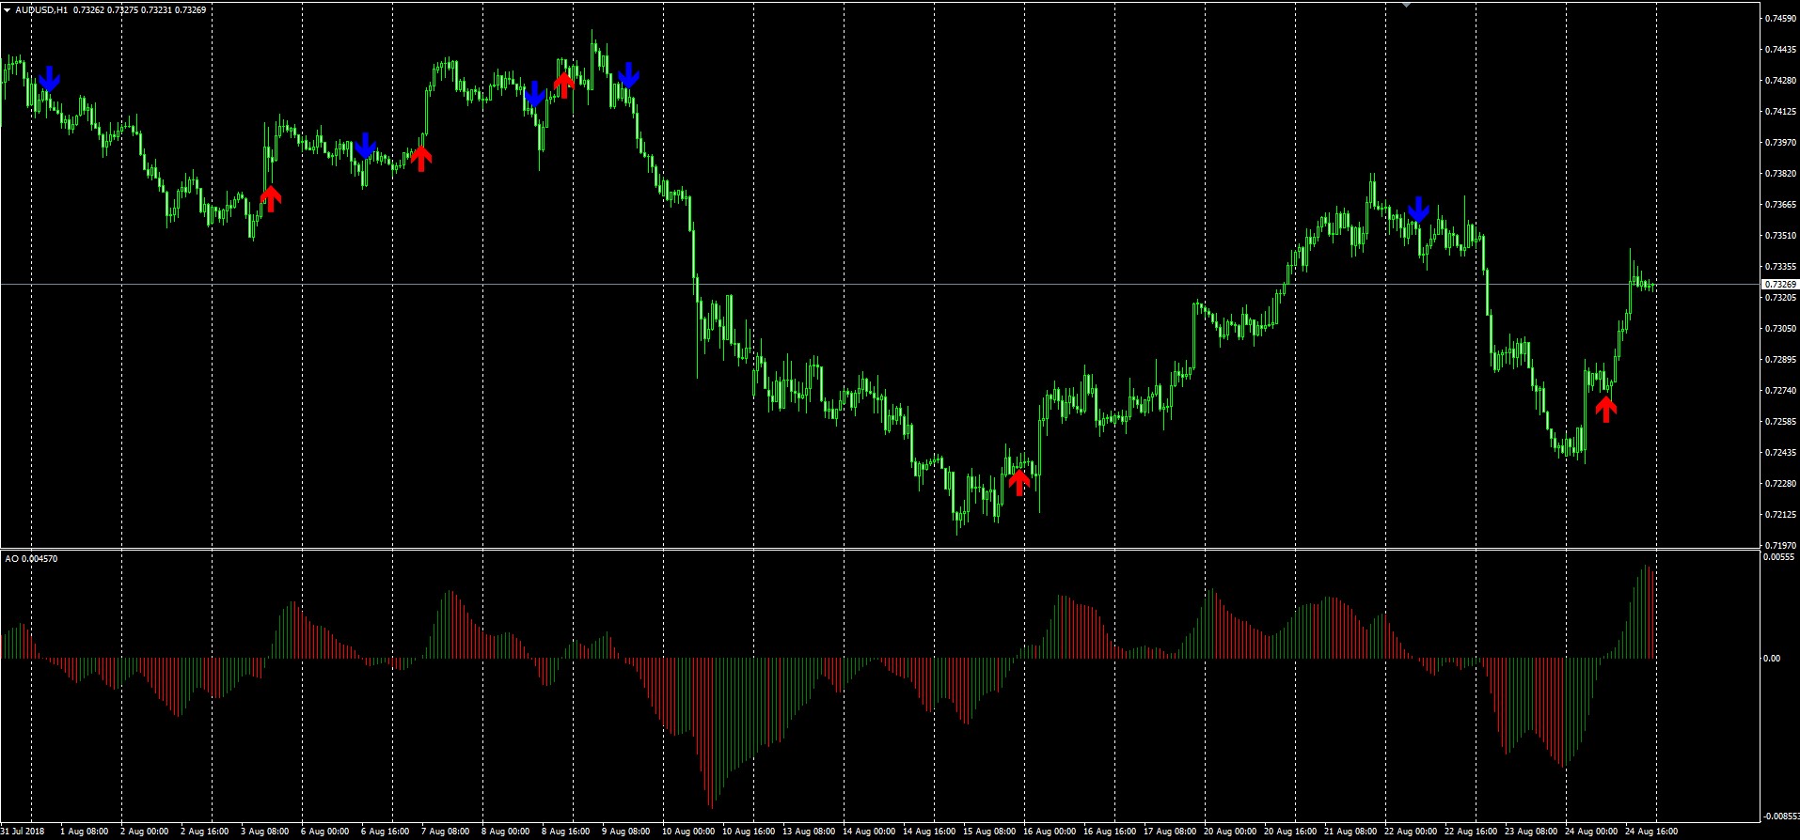This screenshot has width=1800, height=840.
Task: Click the 15 Aug 08:00 time label
Action: coord(989,832)
